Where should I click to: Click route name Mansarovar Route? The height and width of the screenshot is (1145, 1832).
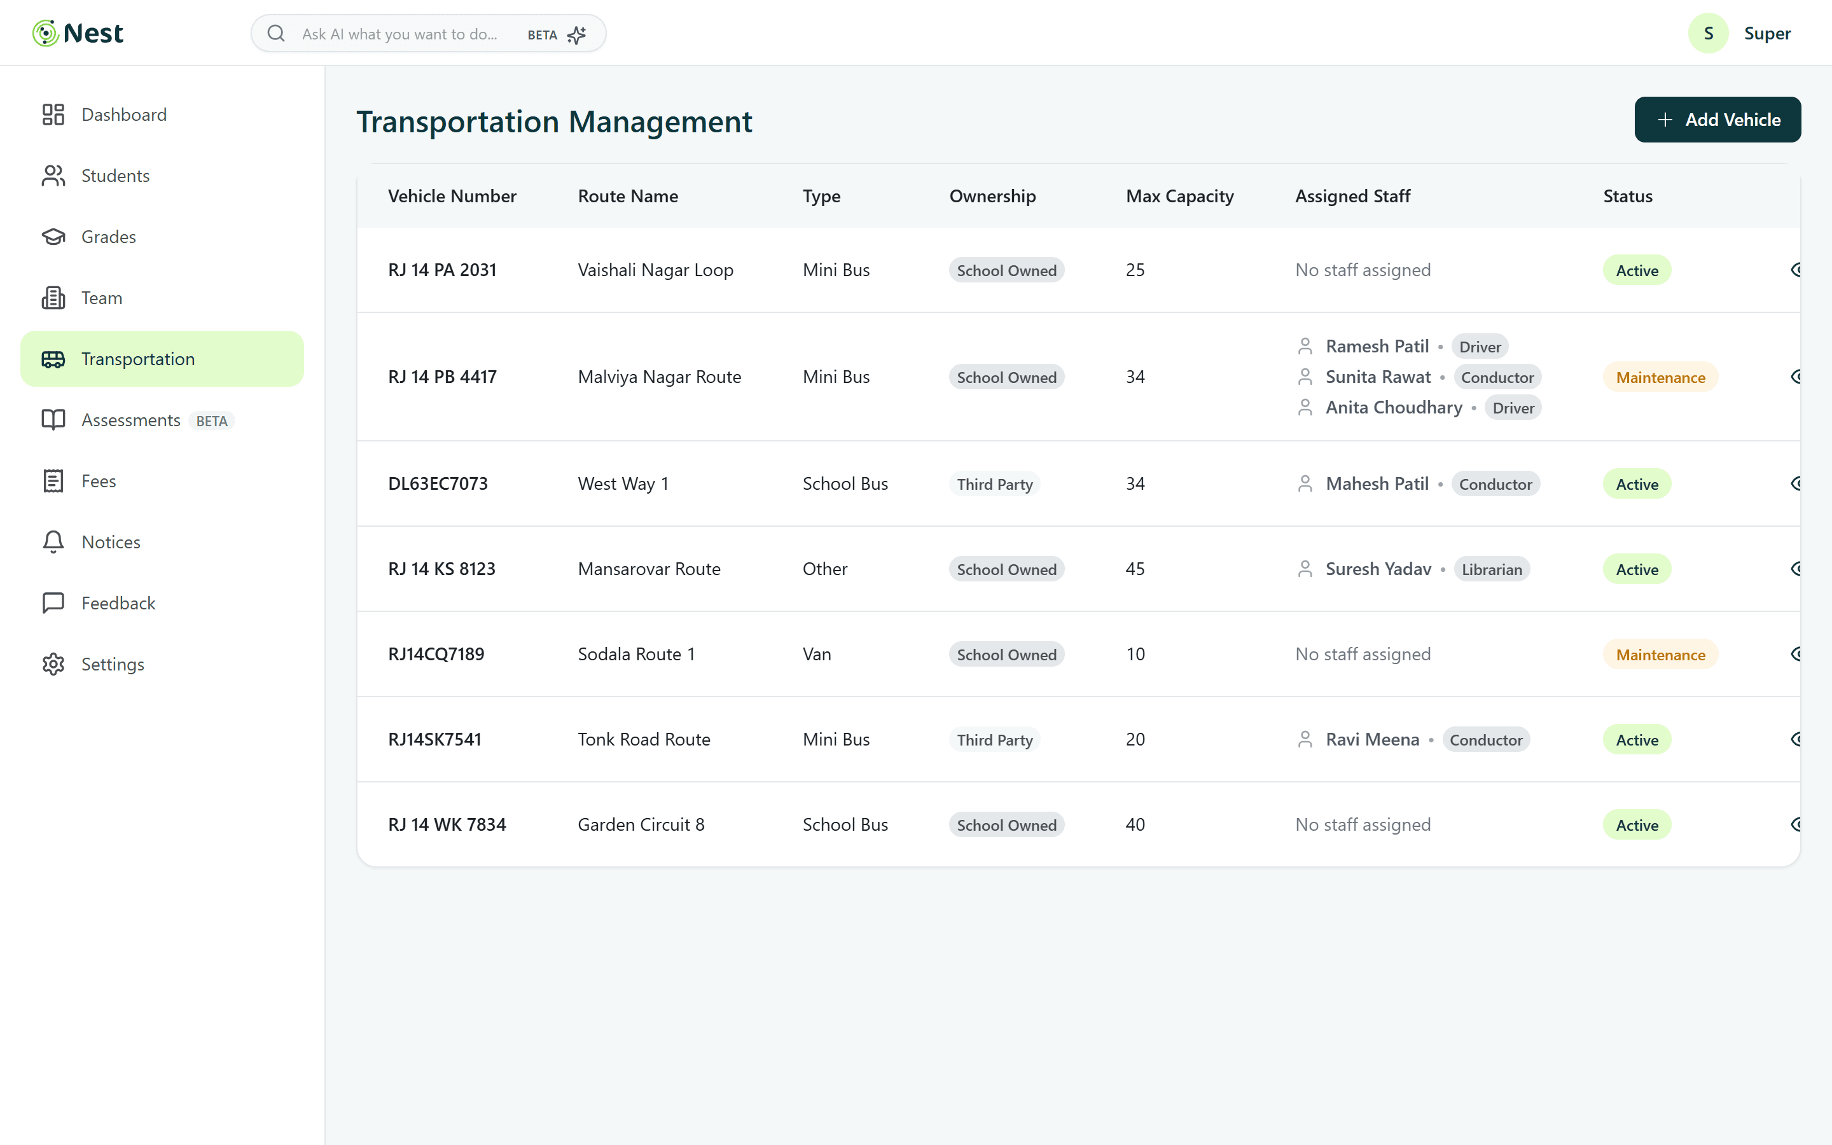coord(649,569)
